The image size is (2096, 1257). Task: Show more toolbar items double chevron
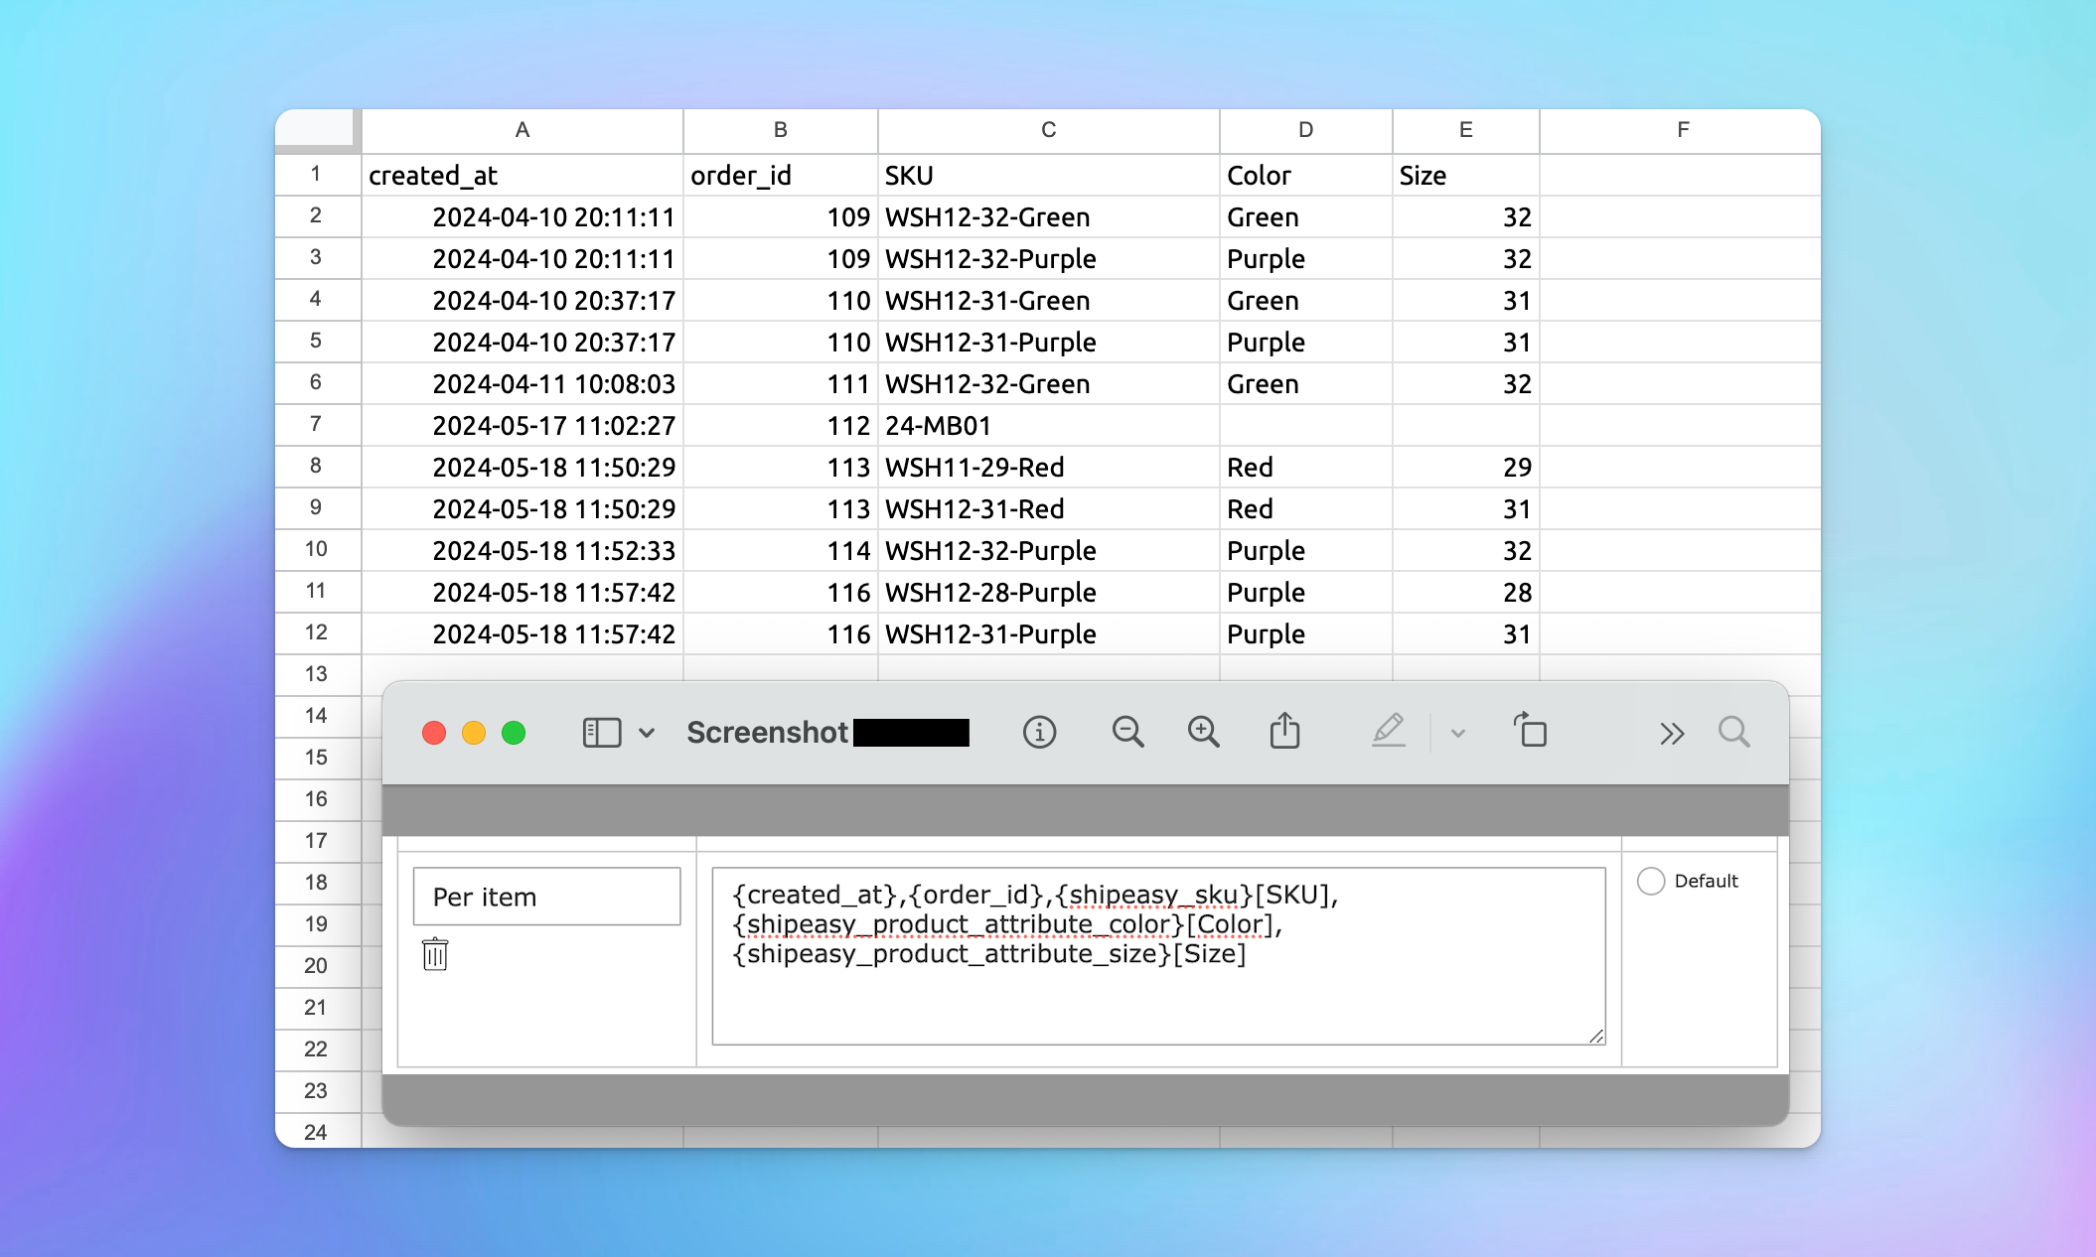click(x=1671, y=734)
